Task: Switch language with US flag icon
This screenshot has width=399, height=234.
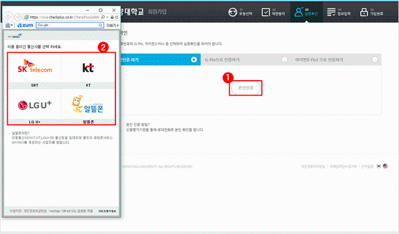Action: (385, 166)
